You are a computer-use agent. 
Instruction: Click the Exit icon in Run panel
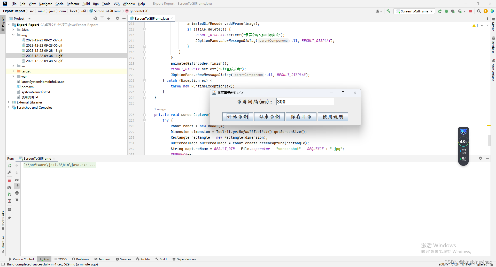click(x=9, y=201)
